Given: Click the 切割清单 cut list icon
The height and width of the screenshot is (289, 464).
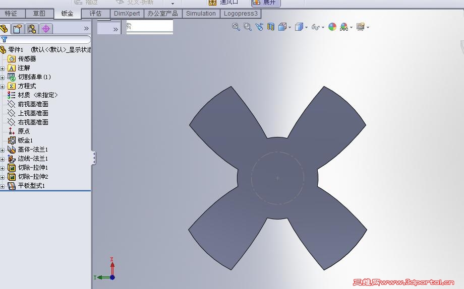Looking at the screenshot, I should pyautogui.click(x=11, y=77).
